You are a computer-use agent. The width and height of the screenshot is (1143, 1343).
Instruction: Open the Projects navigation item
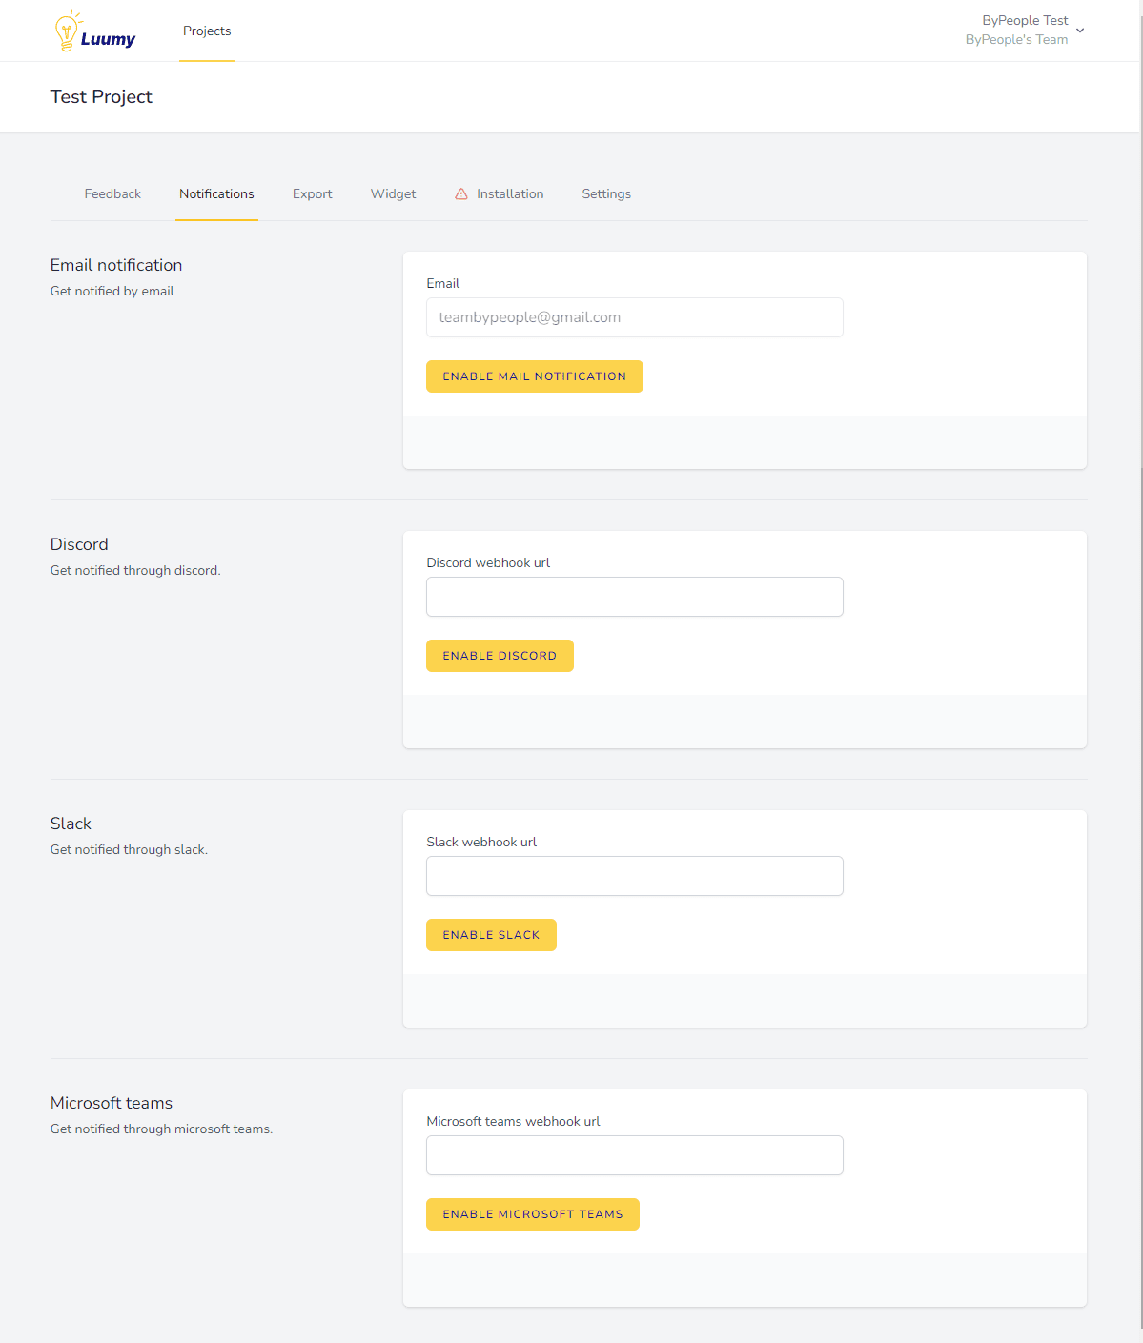click(207, 31)
